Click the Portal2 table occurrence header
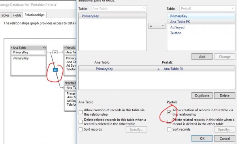 [71, 83]
